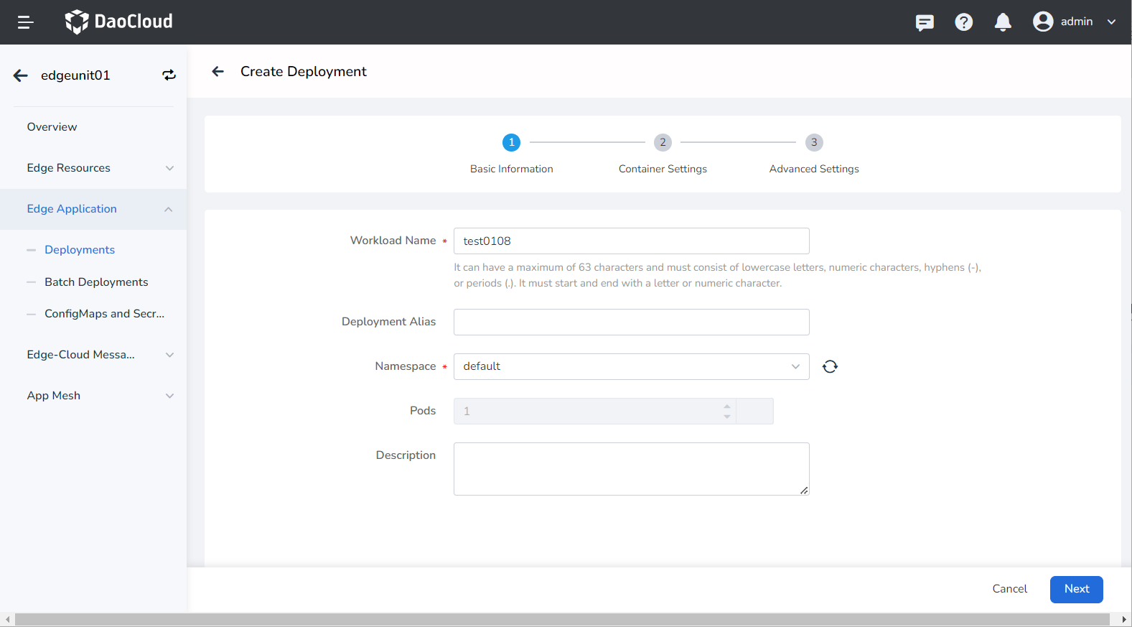Click the switch edge unit icon
This screenshot has width=1132, height=627.
[x=169, y=75]
